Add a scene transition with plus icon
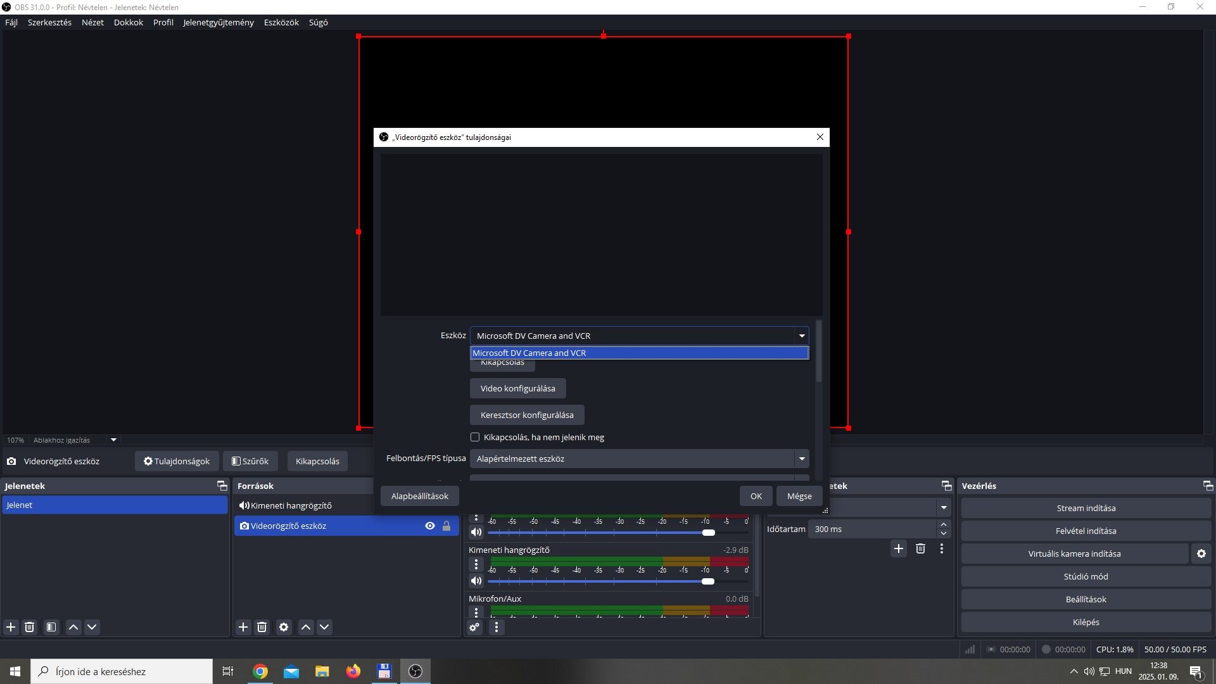The image size is (1216, 684). coord(898,548)
